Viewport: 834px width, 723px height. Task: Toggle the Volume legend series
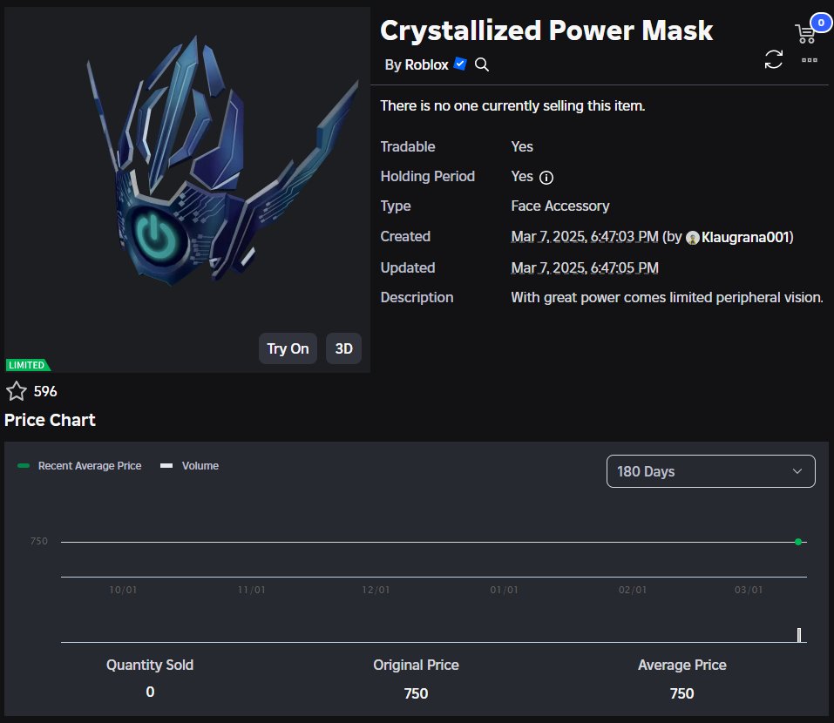coord(190,466)
